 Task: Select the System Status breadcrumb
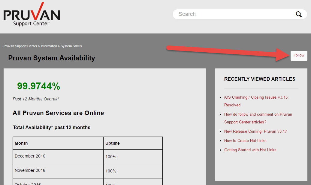[71, 46]
